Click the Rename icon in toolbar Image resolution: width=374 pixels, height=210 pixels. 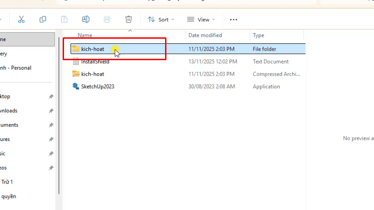(x=86, y=20)
